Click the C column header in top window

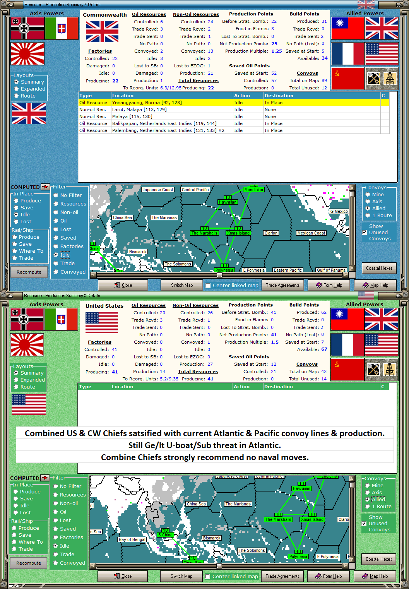click(385, 96)
